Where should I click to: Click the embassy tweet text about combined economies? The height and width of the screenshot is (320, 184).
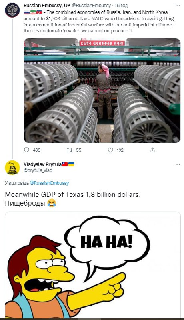tap(99, 22)
